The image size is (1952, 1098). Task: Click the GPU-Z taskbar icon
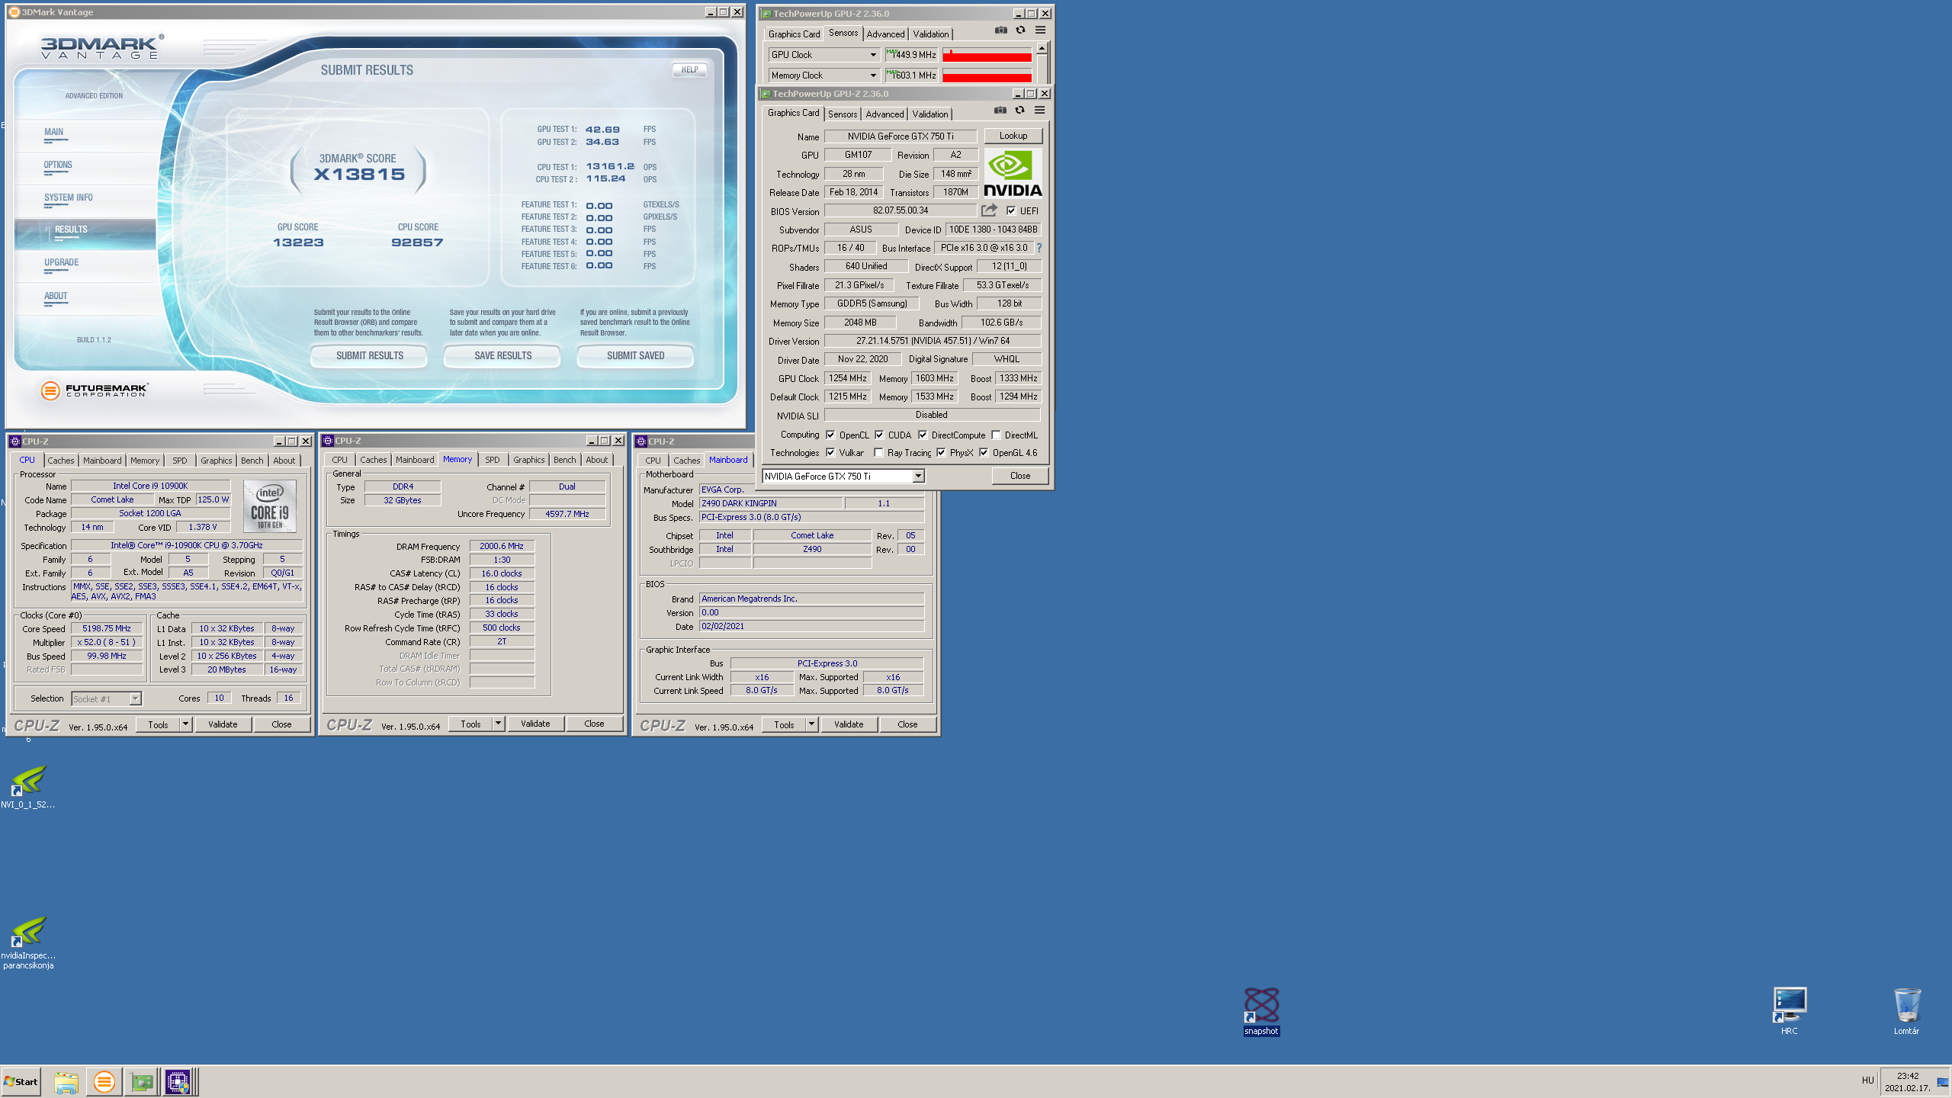click(141, 1081)
